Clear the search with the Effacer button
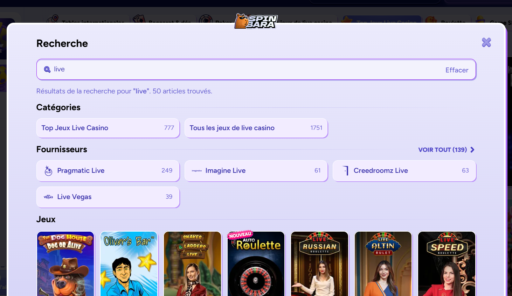 pos(457,70)
